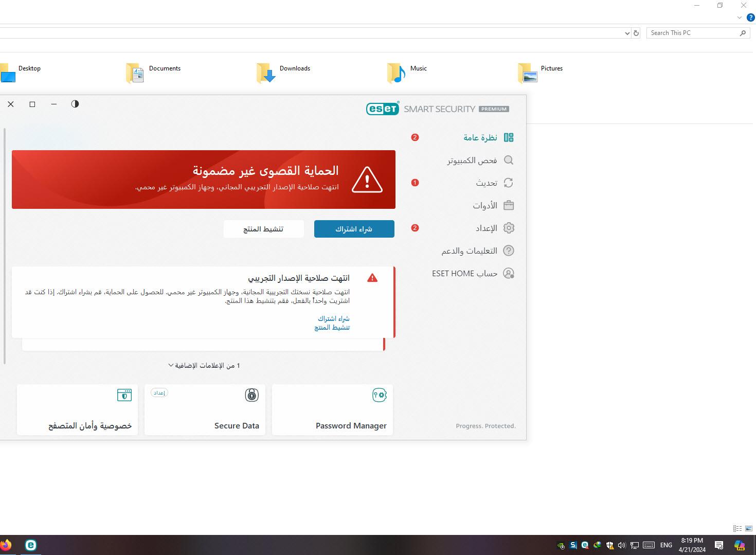756x555 pixels.
Task: Click the إعداد setup badge on Secure Data
Action: coord(159,392)
